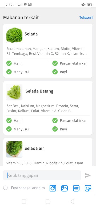The image size is (96, 208).
Task: Tap Android back triangle button
Action: [72, 202]
